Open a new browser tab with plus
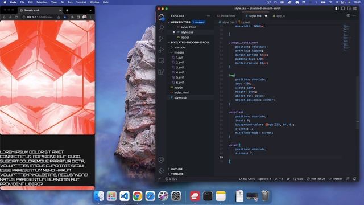This screenshot has width=364, height=205. tap(67, 10)
